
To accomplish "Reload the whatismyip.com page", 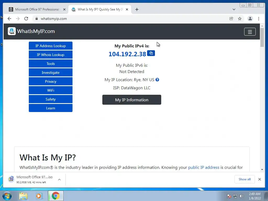I will pyautogui.click(x=26, y=19).
